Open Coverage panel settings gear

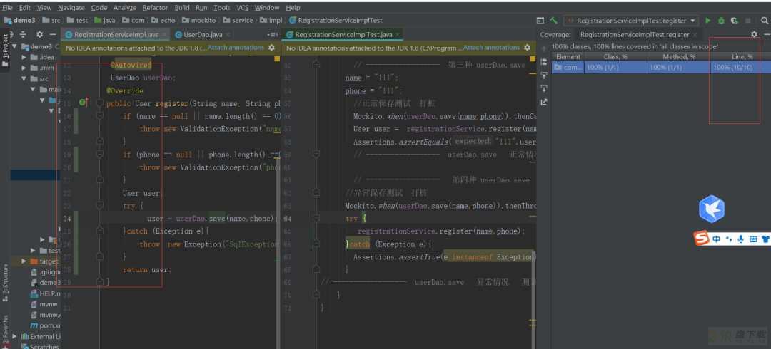point(755,34)
